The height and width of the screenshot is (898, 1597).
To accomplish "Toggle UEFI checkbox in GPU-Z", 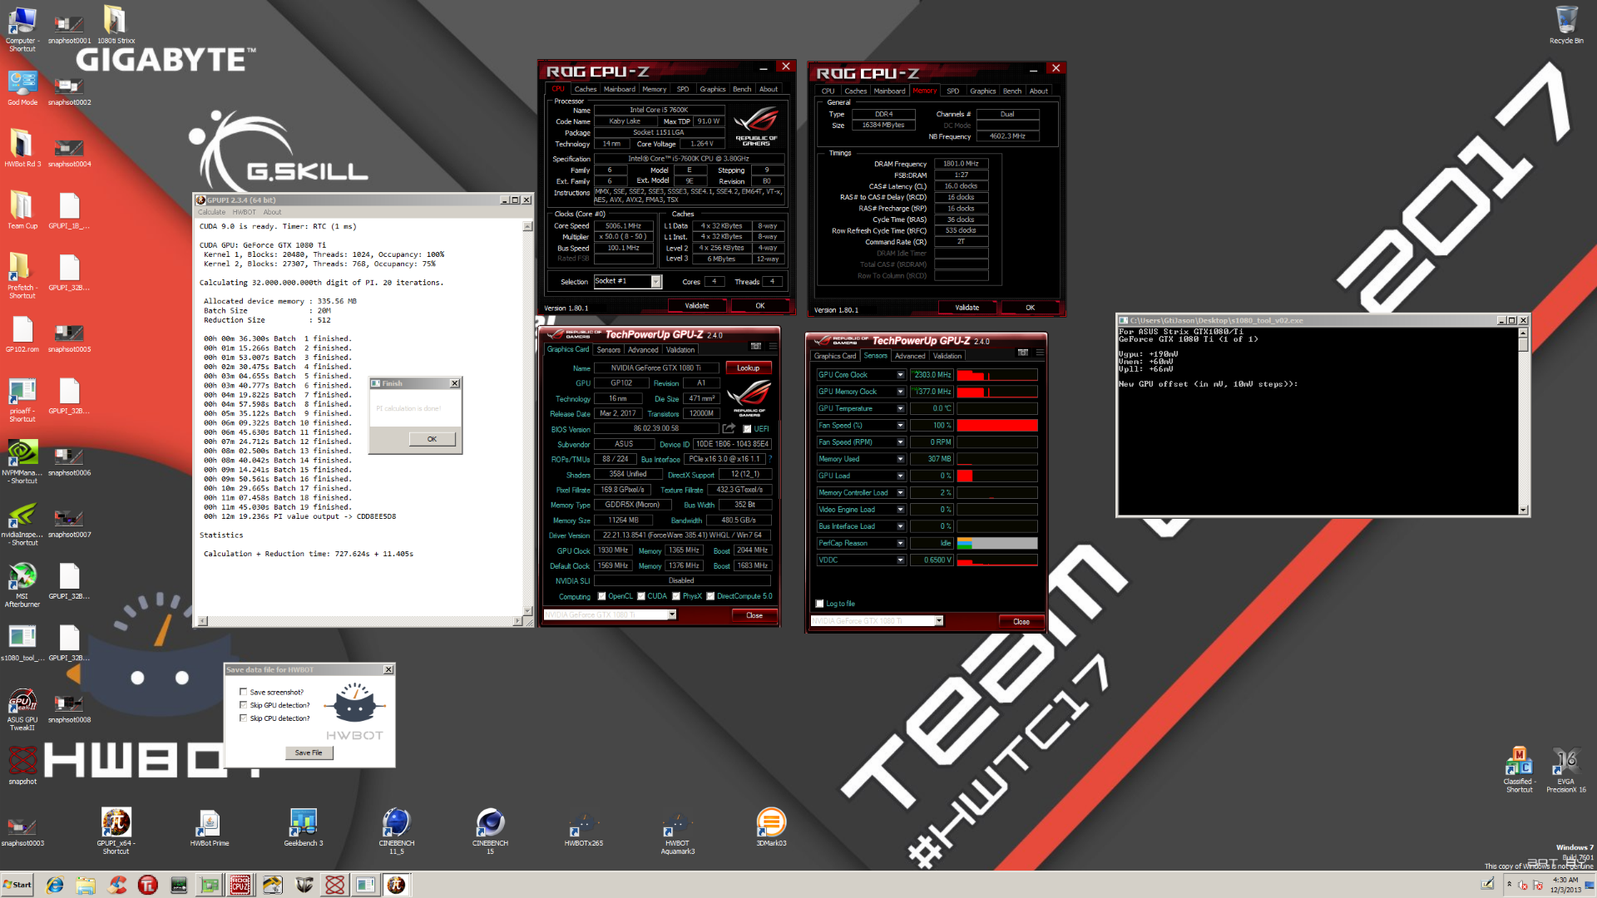I will 747,429.
